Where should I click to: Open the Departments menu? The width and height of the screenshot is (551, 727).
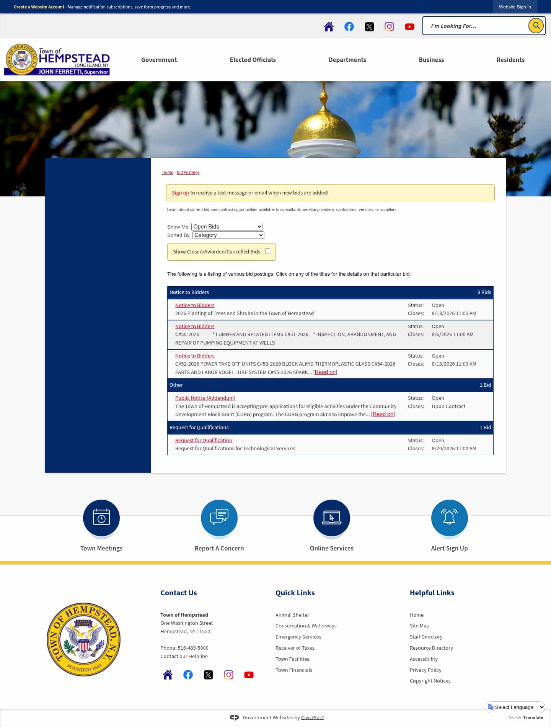click(347, 60)
